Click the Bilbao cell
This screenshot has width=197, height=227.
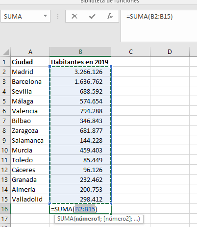click(x=30, y=121)
